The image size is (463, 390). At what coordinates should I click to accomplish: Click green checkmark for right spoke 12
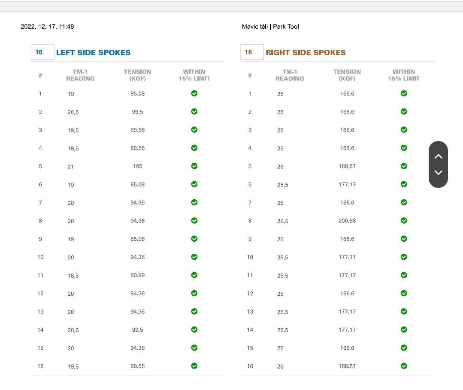403,293
